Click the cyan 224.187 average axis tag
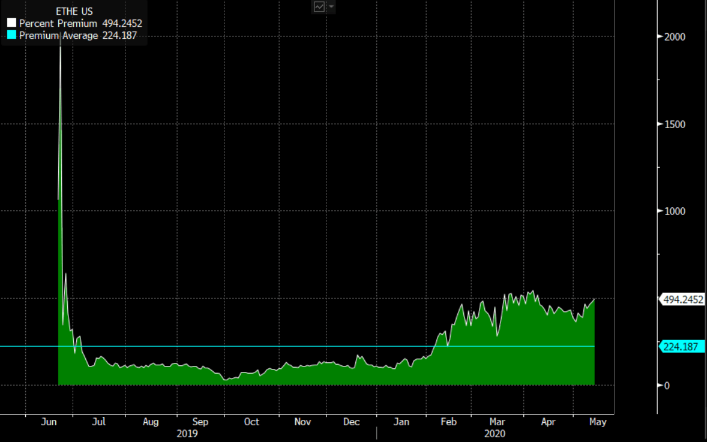This screenshot has width=707, height=442. (x=682, y=347)
